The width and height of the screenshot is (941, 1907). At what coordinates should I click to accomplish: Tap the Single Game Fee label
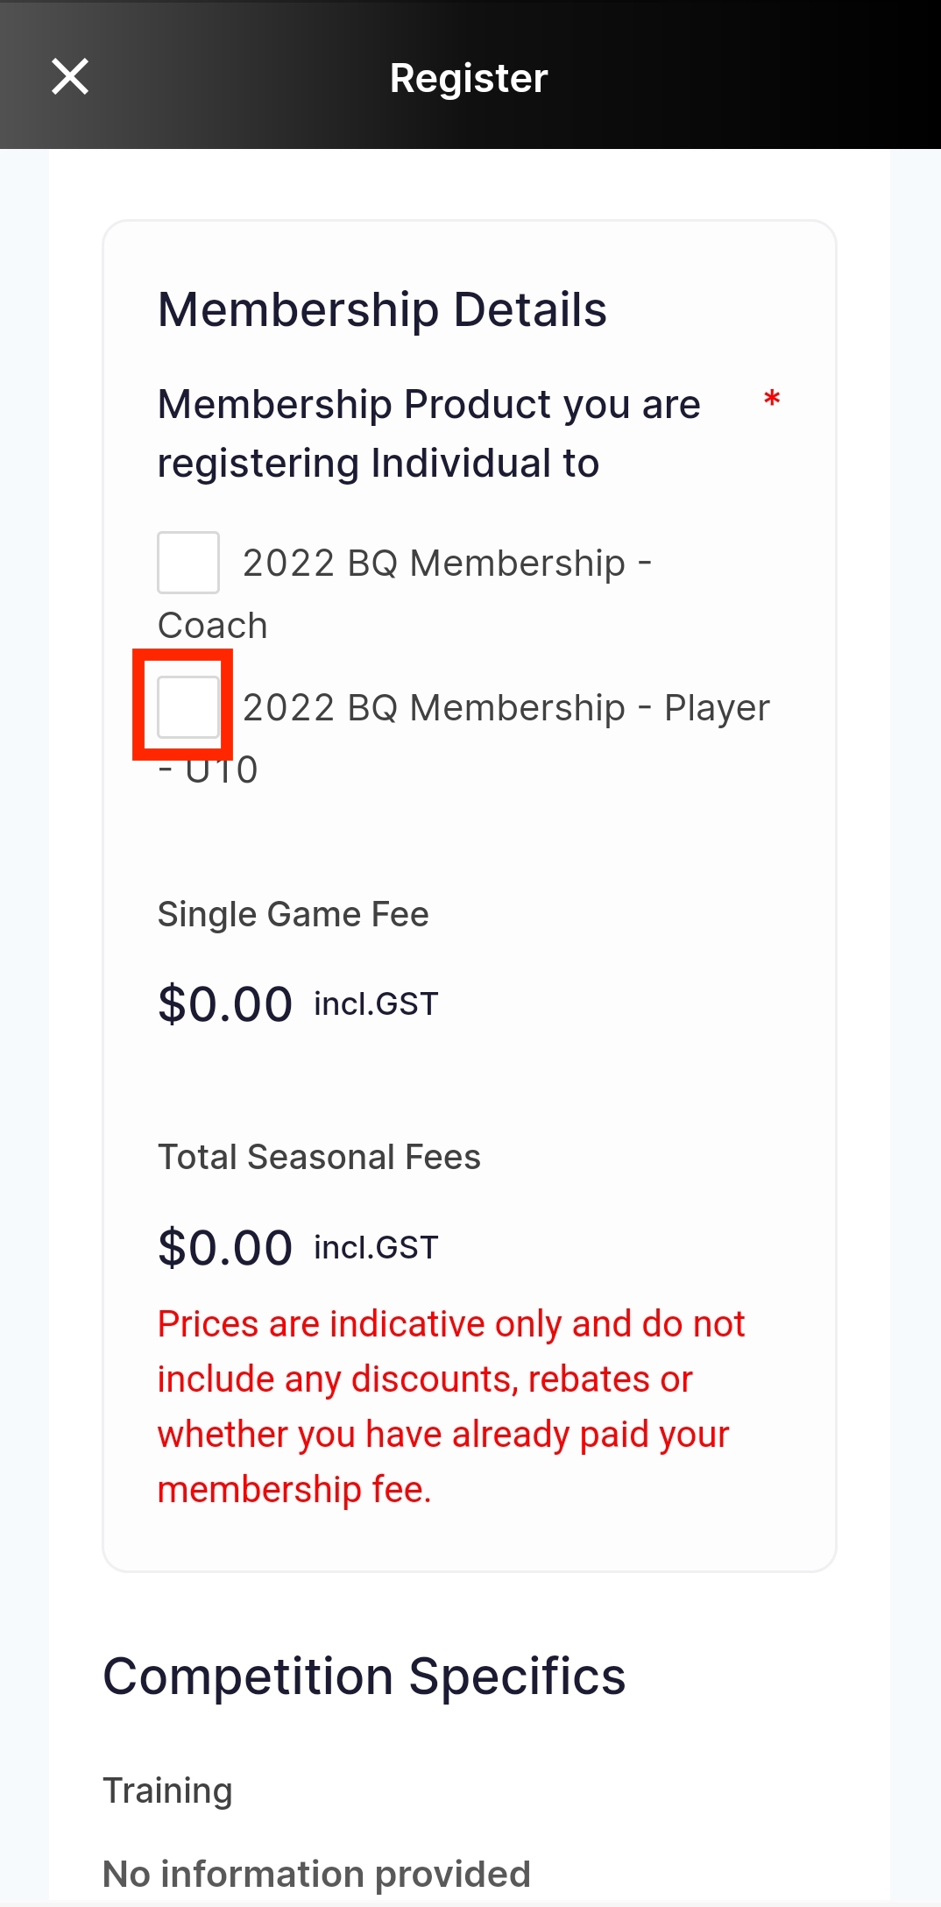[x=294, y=914]
